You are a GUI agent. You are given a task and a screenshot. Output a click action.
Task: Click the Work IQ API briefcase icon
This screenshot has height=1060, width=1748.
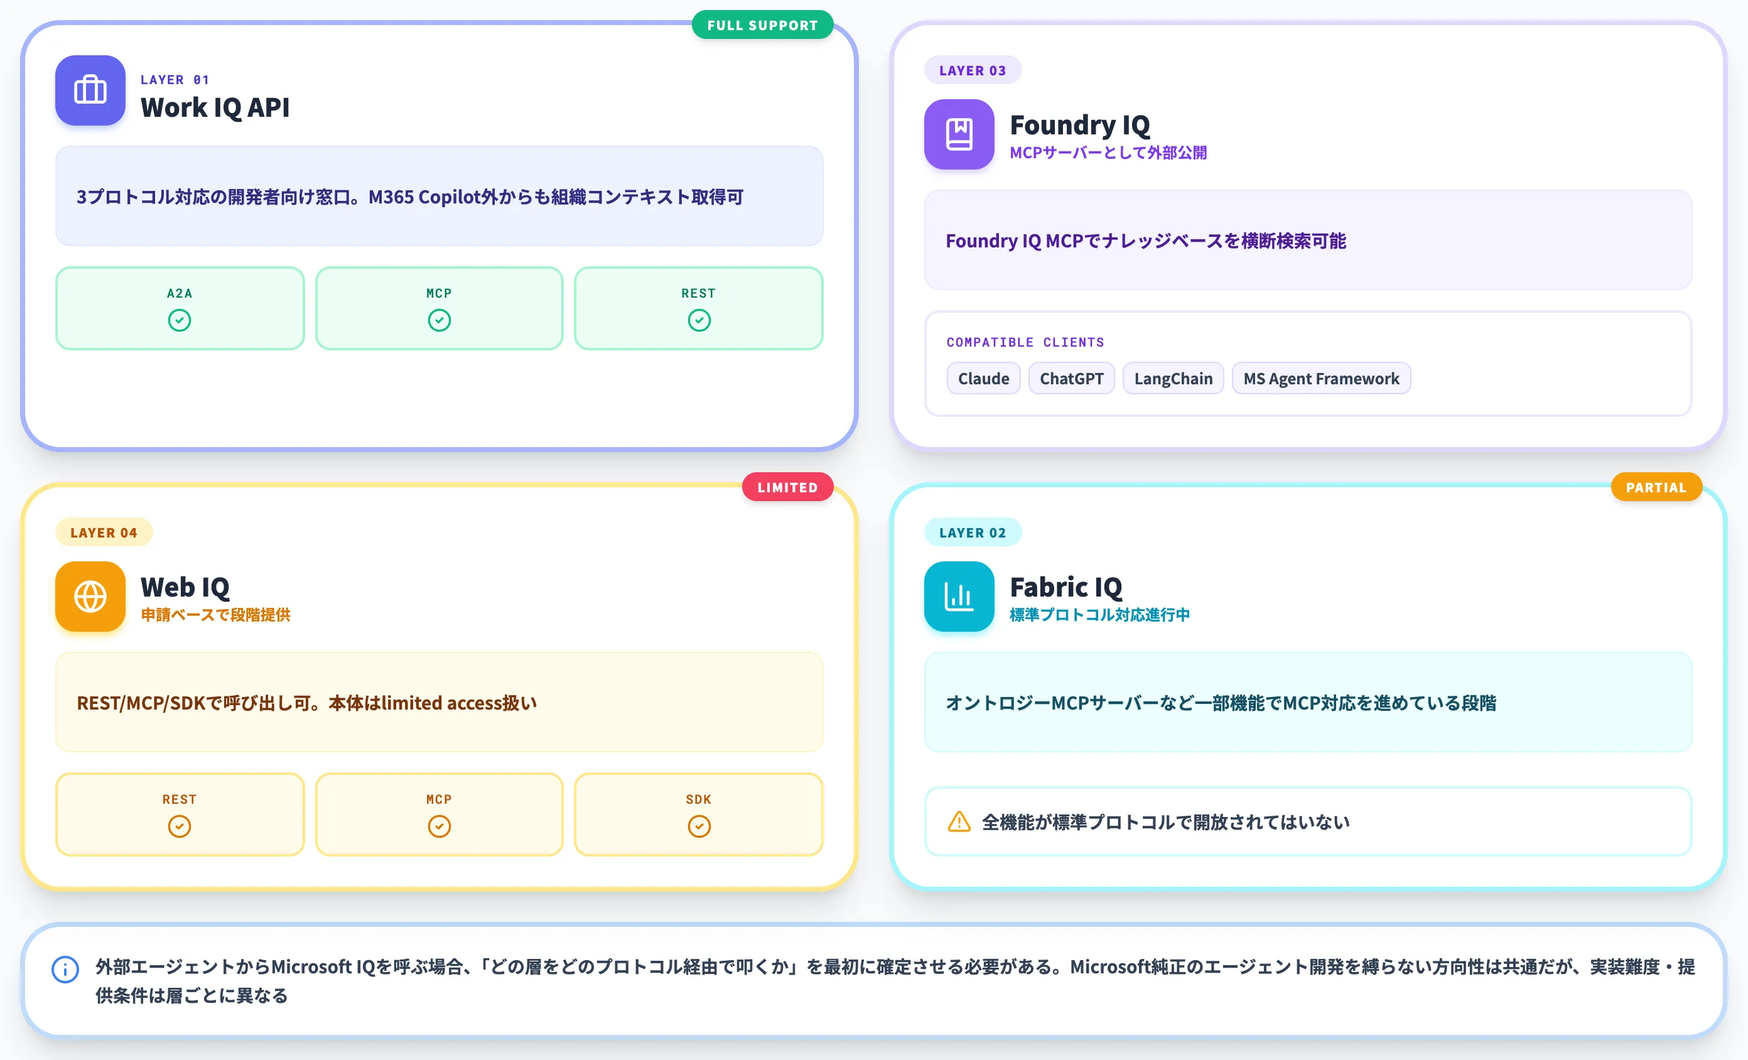(90, 90)
